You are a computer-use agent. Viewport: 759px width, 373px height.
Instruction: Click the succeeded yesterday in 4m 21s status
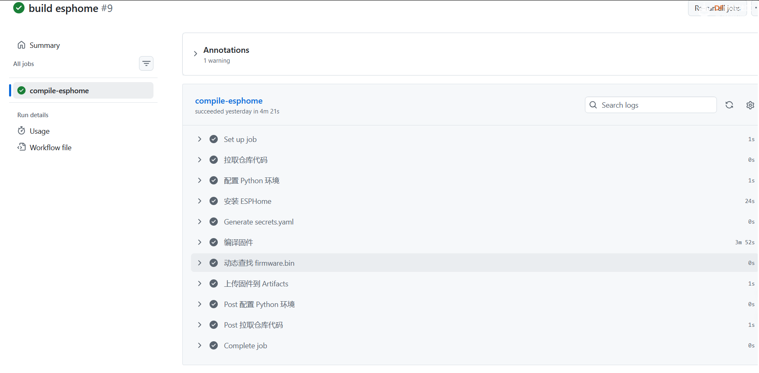(237, 111)
